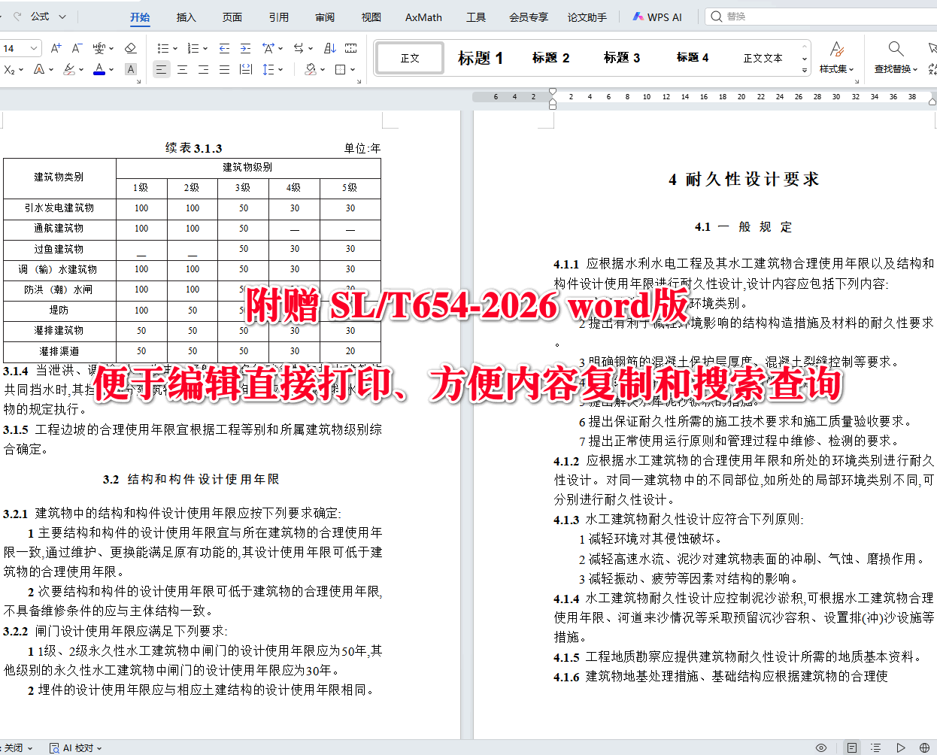
Task: Open the 论文助手 menu
Action: coord(587,17)
